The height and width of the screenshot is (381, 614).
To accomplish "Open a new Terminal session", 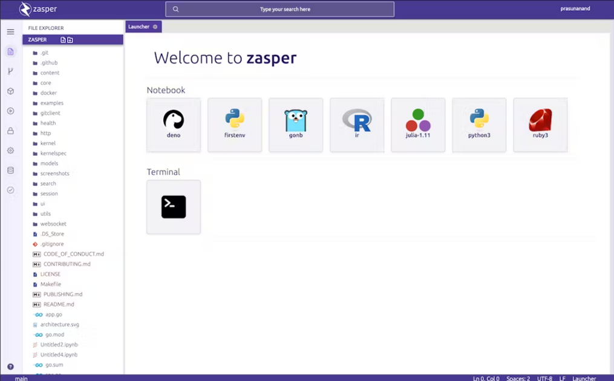I will click(x=173, y=207).
